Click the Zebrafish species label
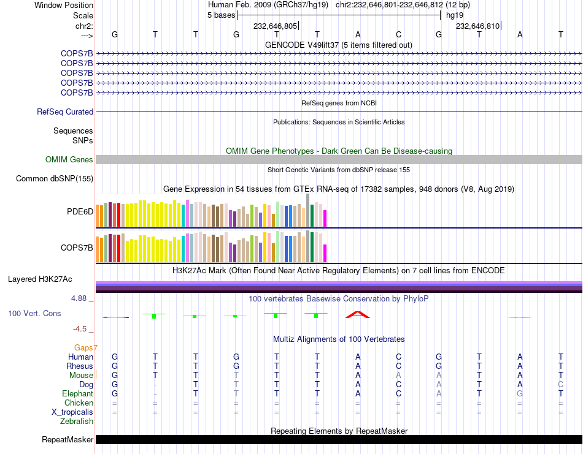This screenshot has height=454, width=583. click(77, 422)
